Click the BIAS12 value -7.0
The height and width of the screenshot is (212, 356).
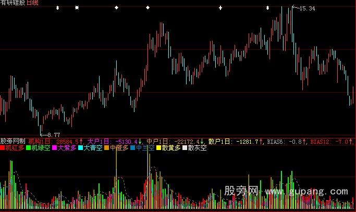(x=342, y=142)
